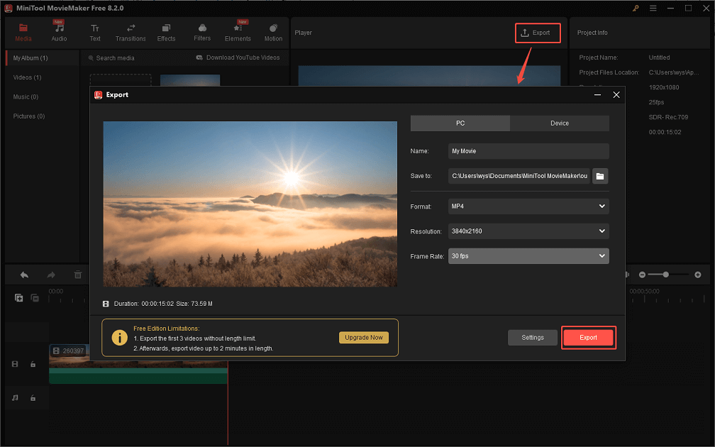This screenshot has width=715, height=447.
Task: Click the trash delete icon on timeline
Action: click(x=78, y=275)
